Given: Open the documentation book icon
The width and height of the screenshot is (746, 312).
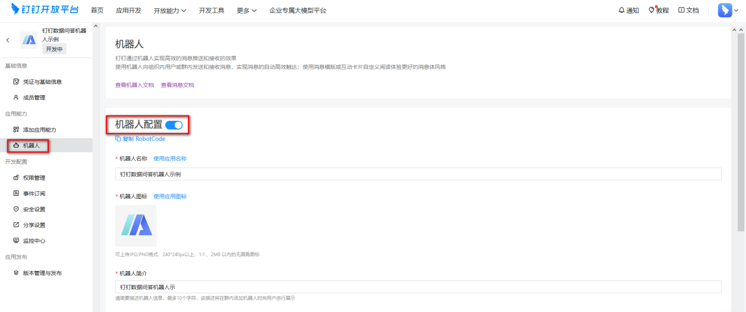Looking at the screenshot, I should (x=681, y=10).
